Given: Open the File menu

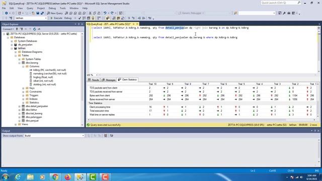Looking at the screenshot, I should [x=4, y=8].
